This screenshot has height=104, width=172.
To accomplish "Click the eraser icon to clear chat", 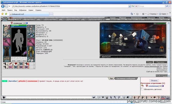I will tap(99, 97).
